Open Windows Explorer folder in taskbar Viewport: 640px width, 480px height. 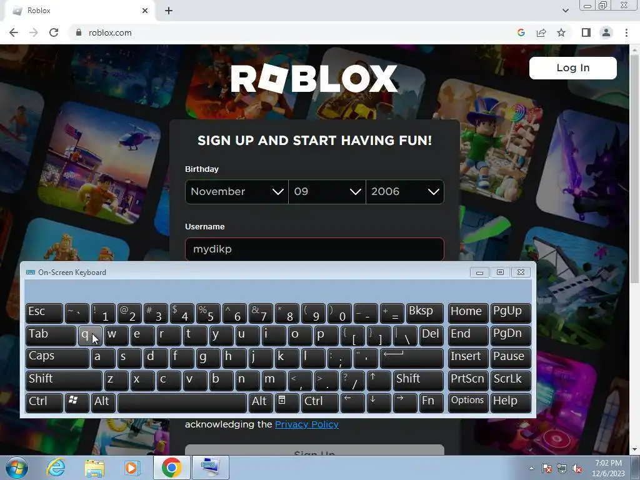point(94,467)
